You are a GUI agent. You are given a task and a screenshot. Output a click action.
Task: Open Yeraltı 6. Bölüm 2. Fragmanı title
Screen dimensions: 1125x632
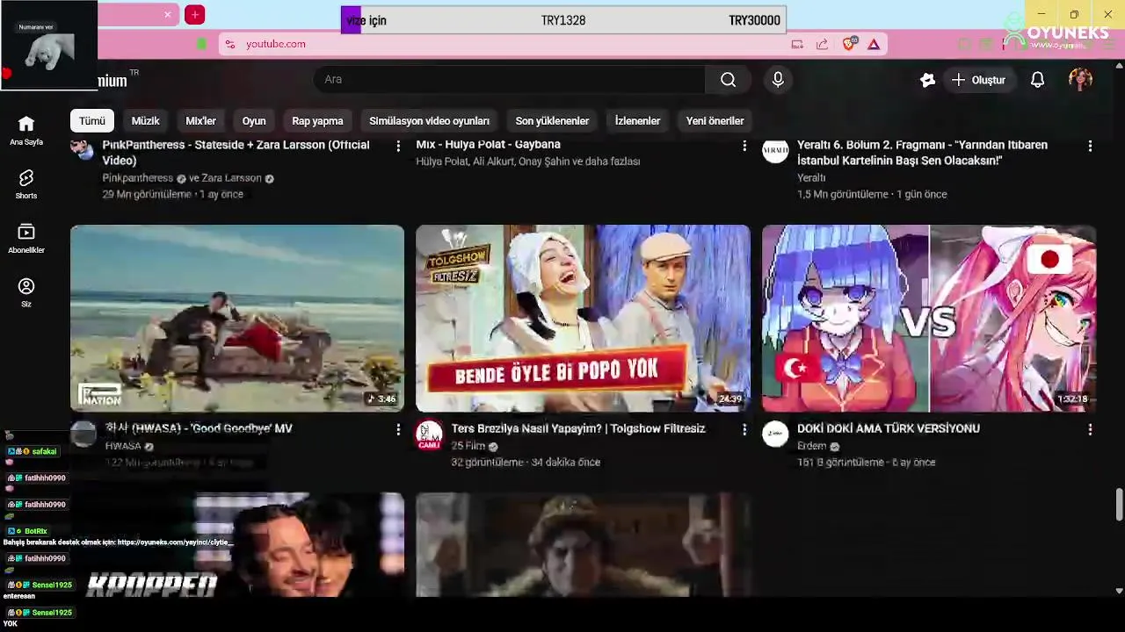(922, 153)
